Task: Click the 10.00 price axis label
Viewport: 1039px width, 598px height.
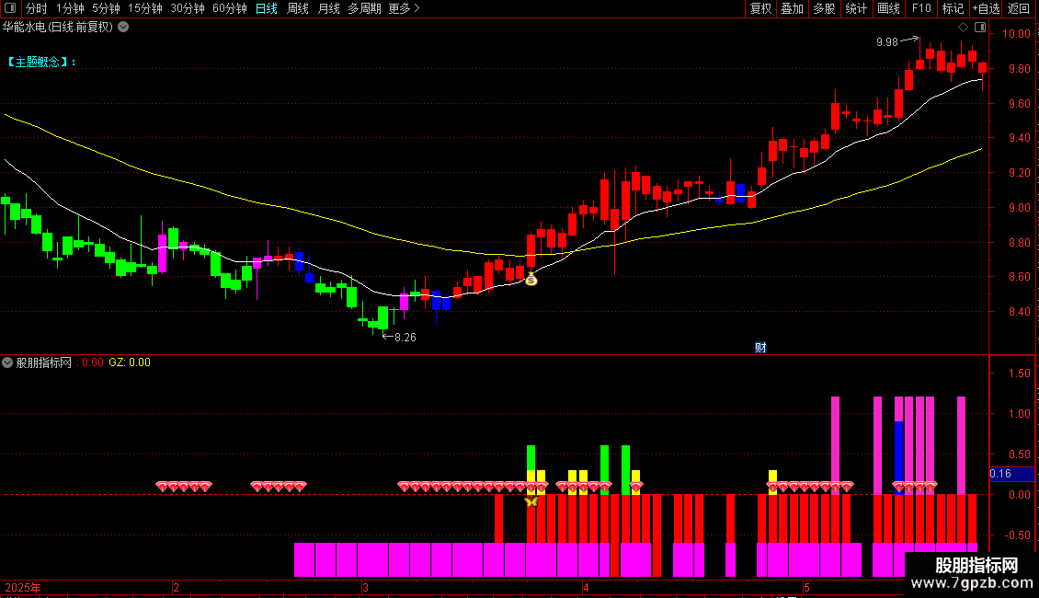Action: tap(1016, 34)
